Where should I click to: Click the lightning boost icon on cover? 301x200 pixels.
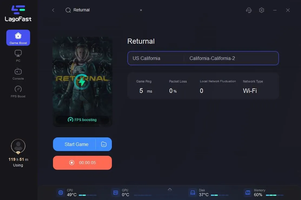82,82
